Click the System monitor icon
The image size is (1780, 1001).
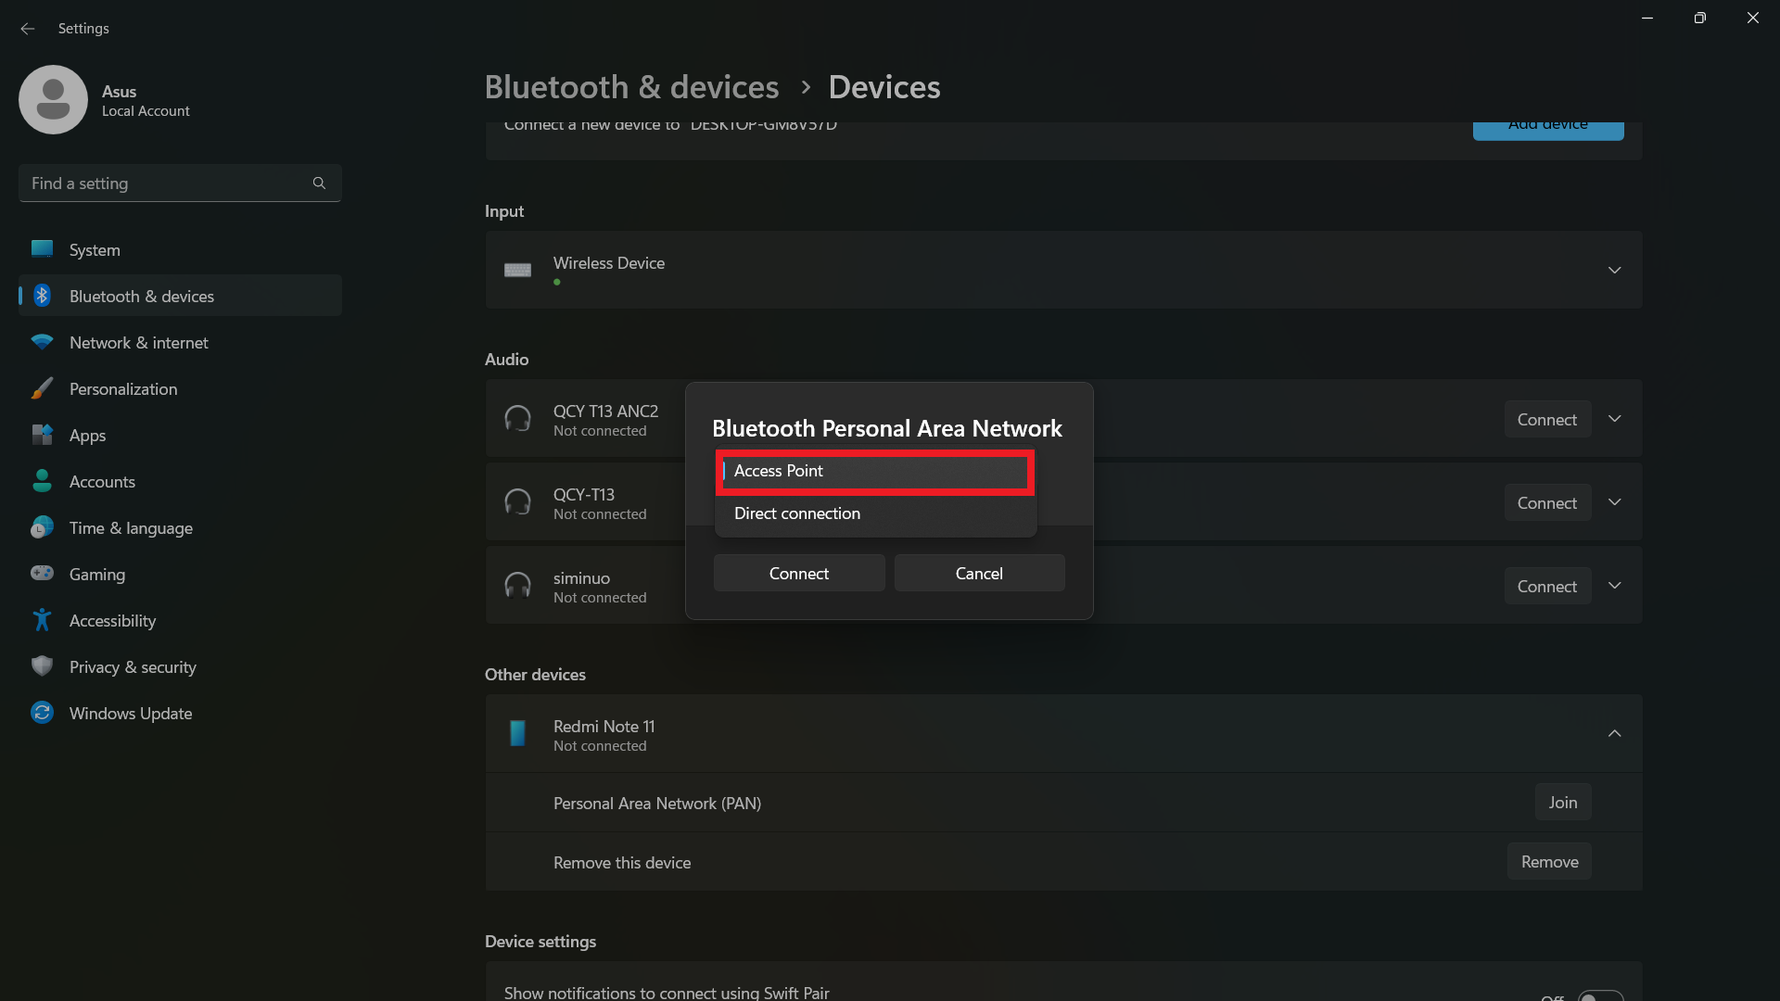point(42,249)
